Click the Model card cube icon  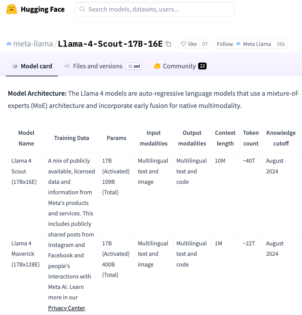click(x=15, y=66)
